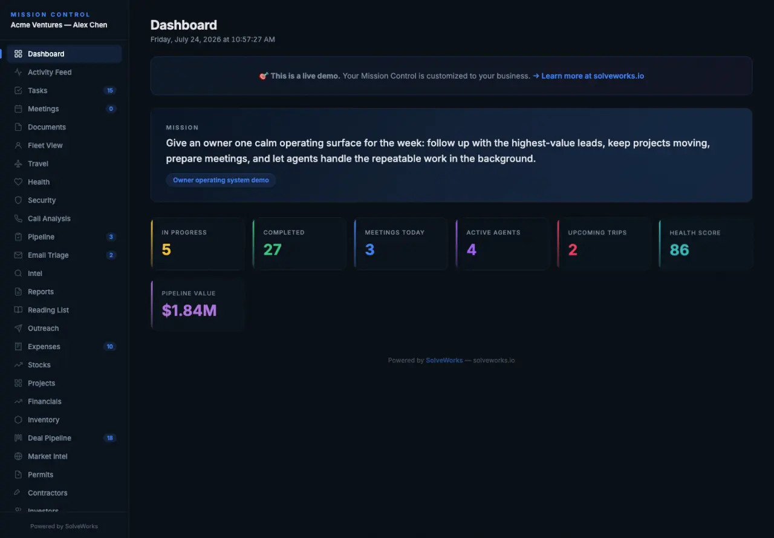Click the Projects grid icon
The image size is (774, 538).
point(18,383)
